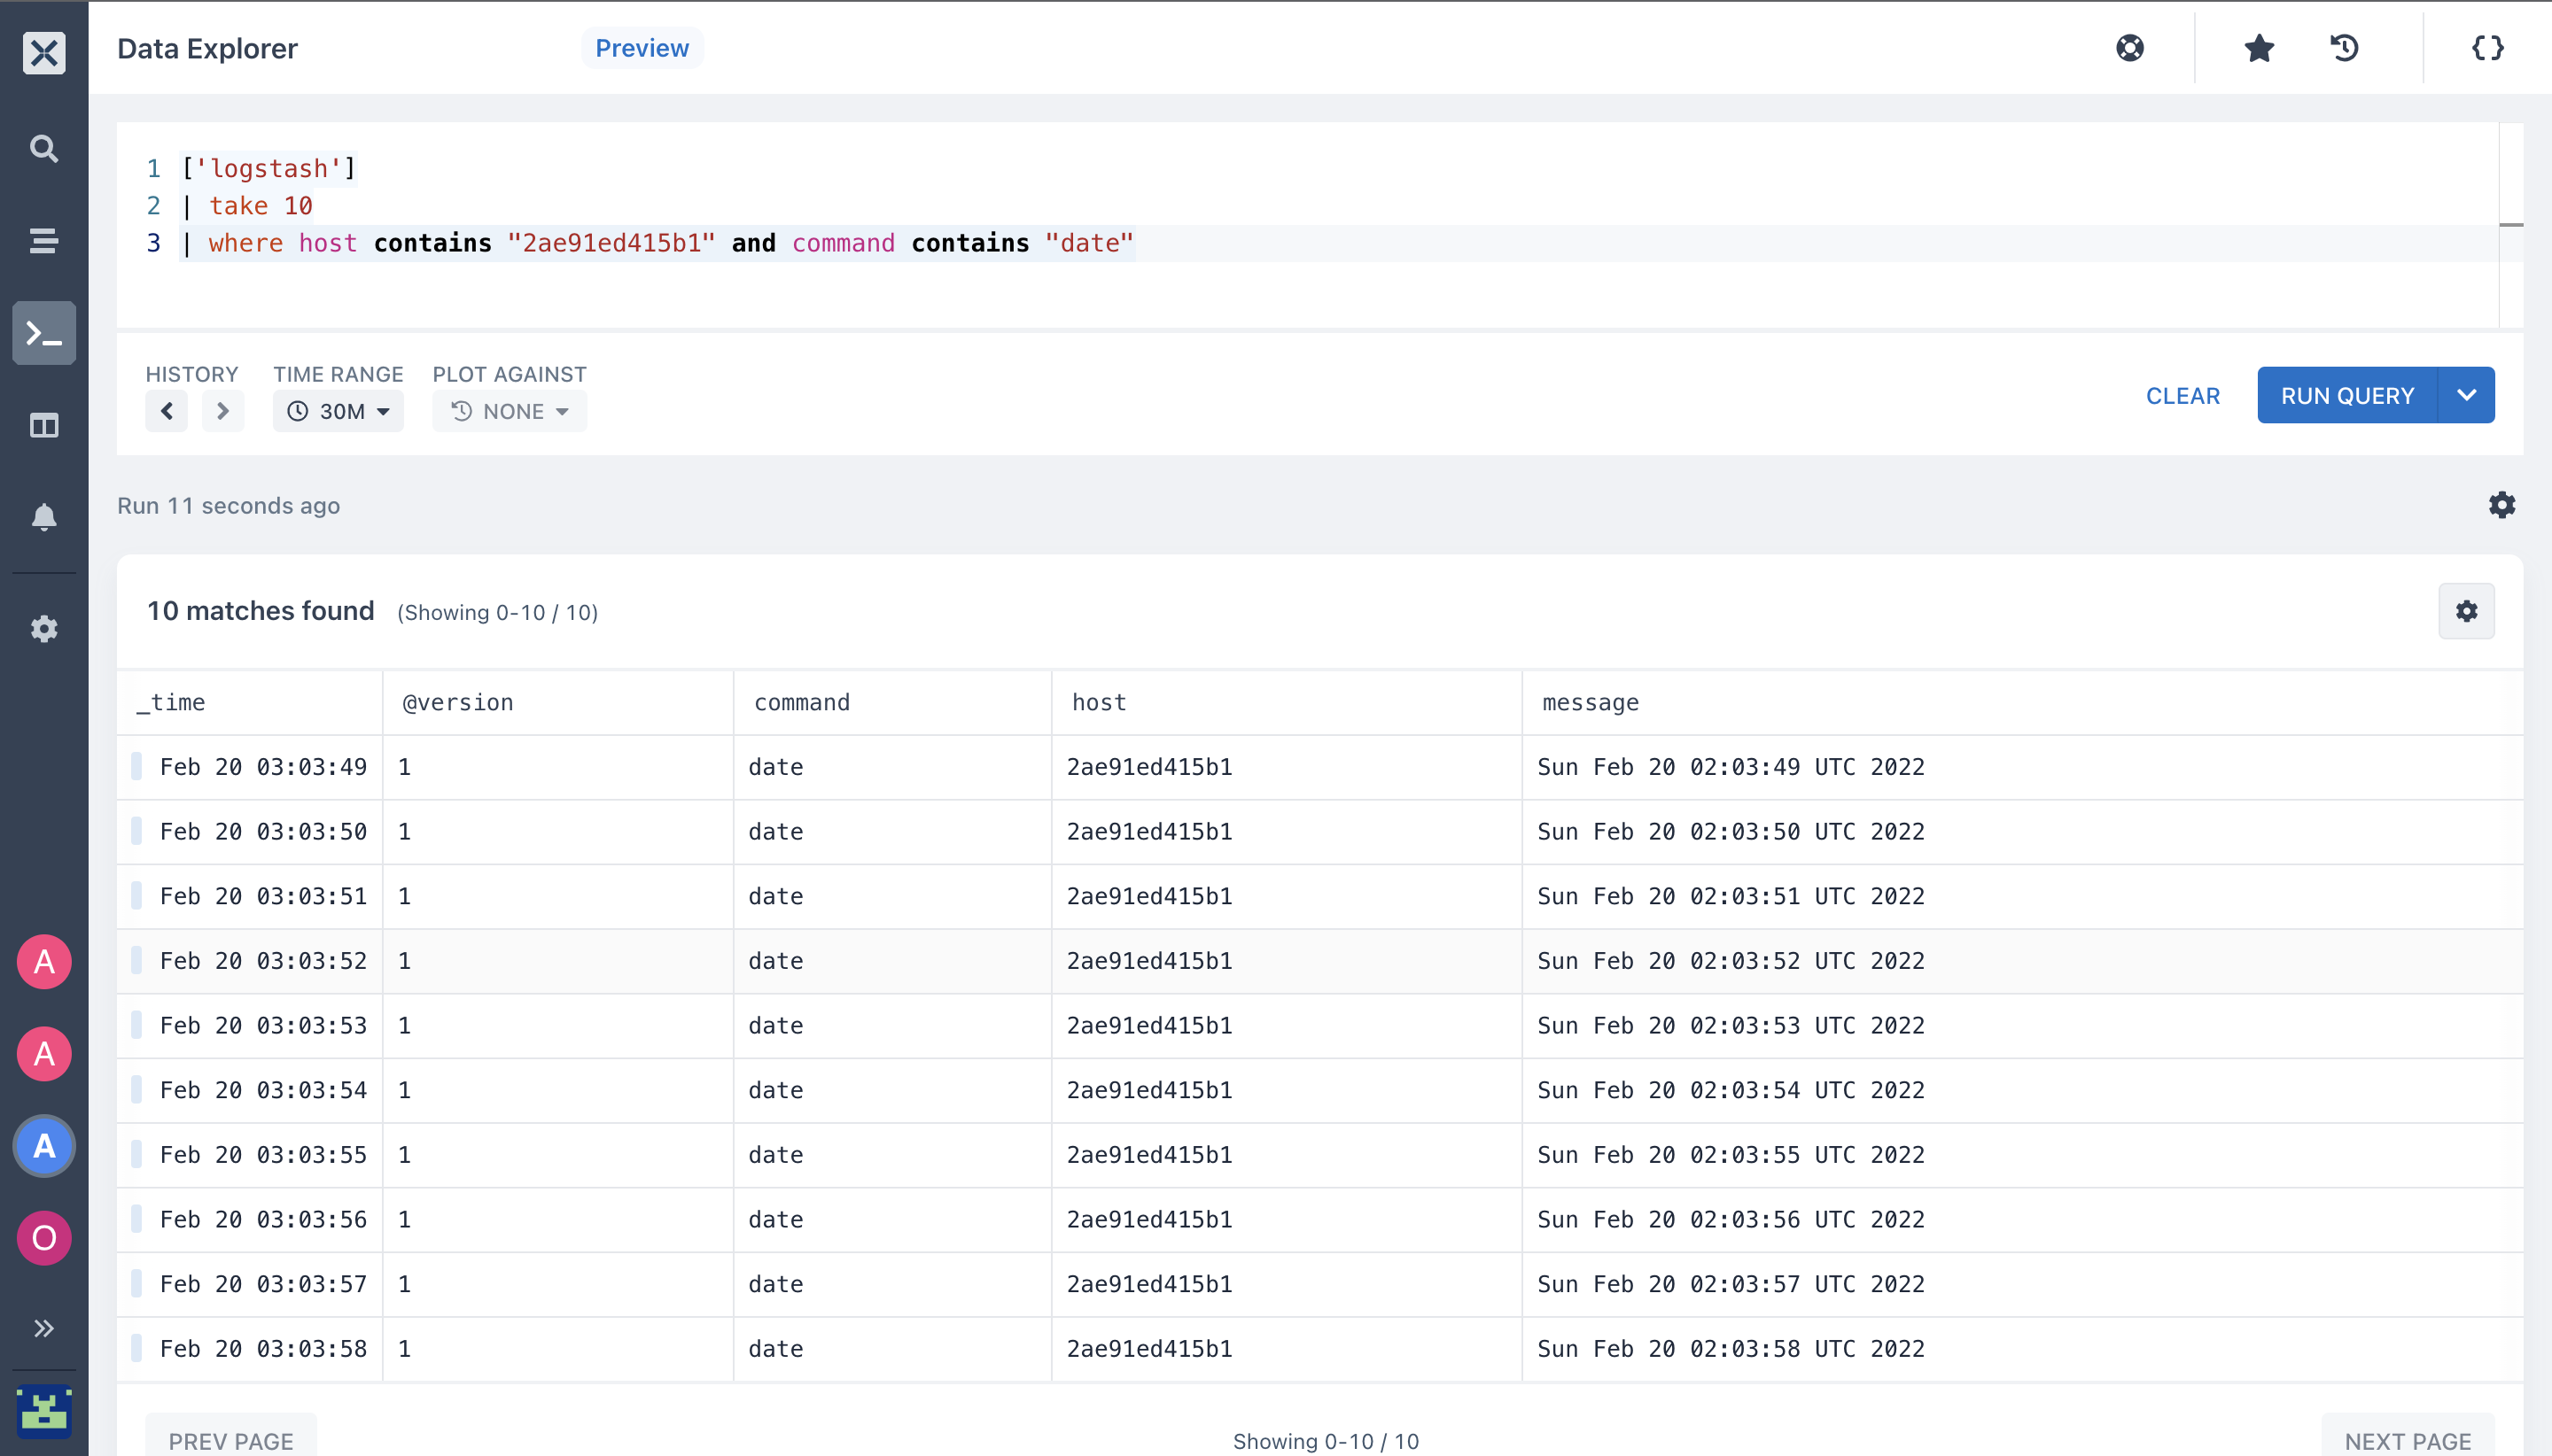Expand the Run Query options arrow

(2466, 395)
